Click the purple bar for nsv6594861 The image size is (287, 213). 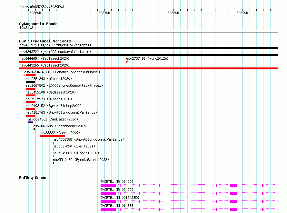pyautogui.click(x=30, y=122)
